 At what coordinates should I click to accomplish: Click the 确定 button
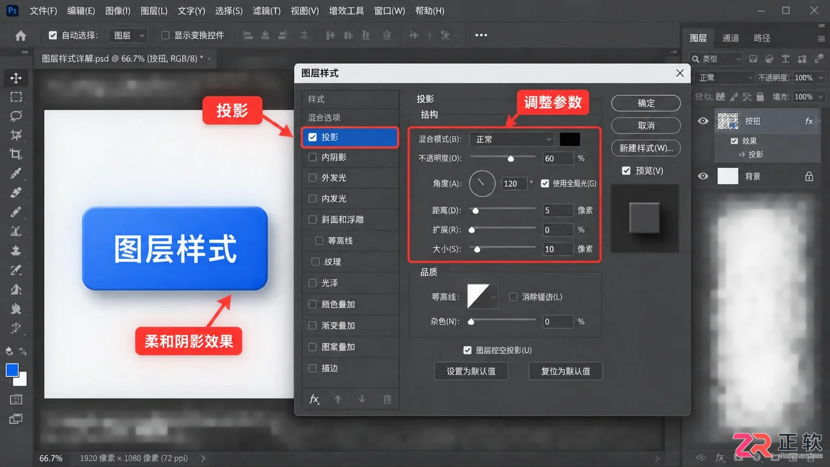(646, 103)
